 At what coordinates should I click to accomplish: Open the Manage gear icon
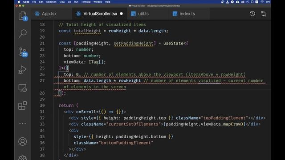tap(23, 158)
